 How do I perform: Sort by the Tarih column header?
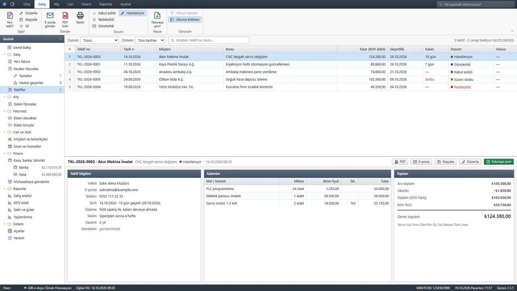pos(139,49)
